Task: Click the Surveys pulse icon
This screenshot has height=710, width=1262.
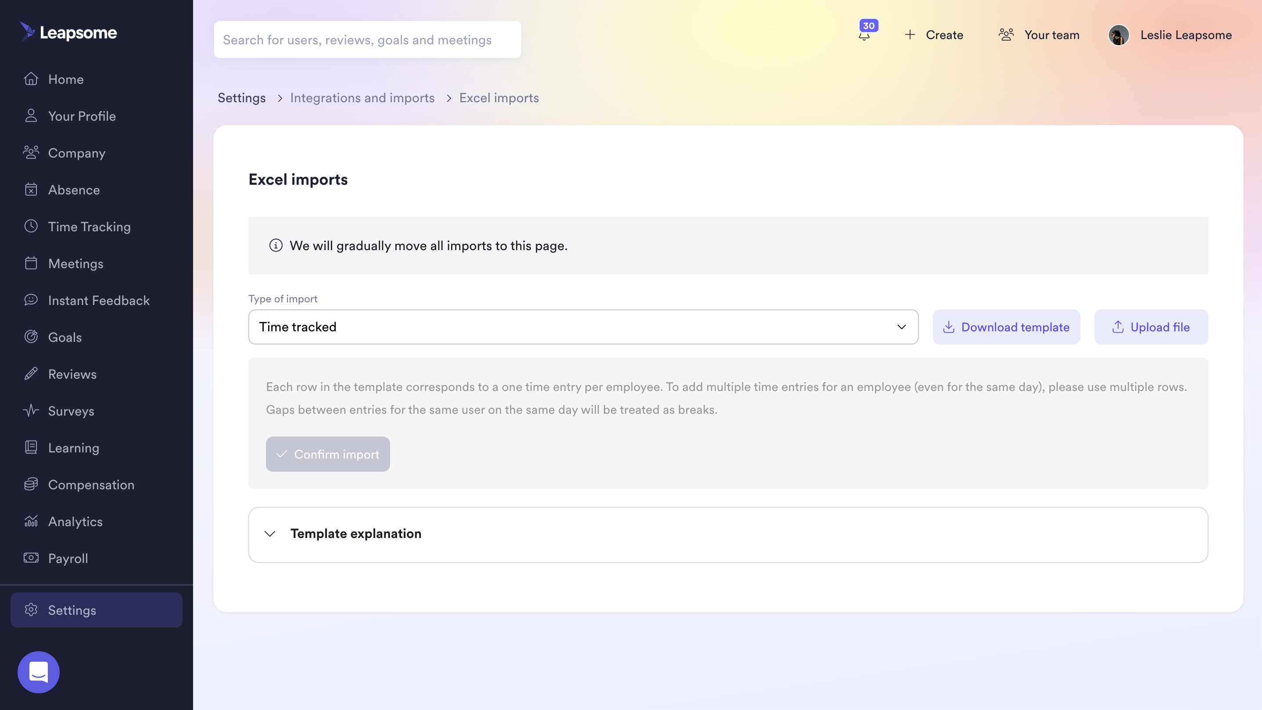Action: 31,411
